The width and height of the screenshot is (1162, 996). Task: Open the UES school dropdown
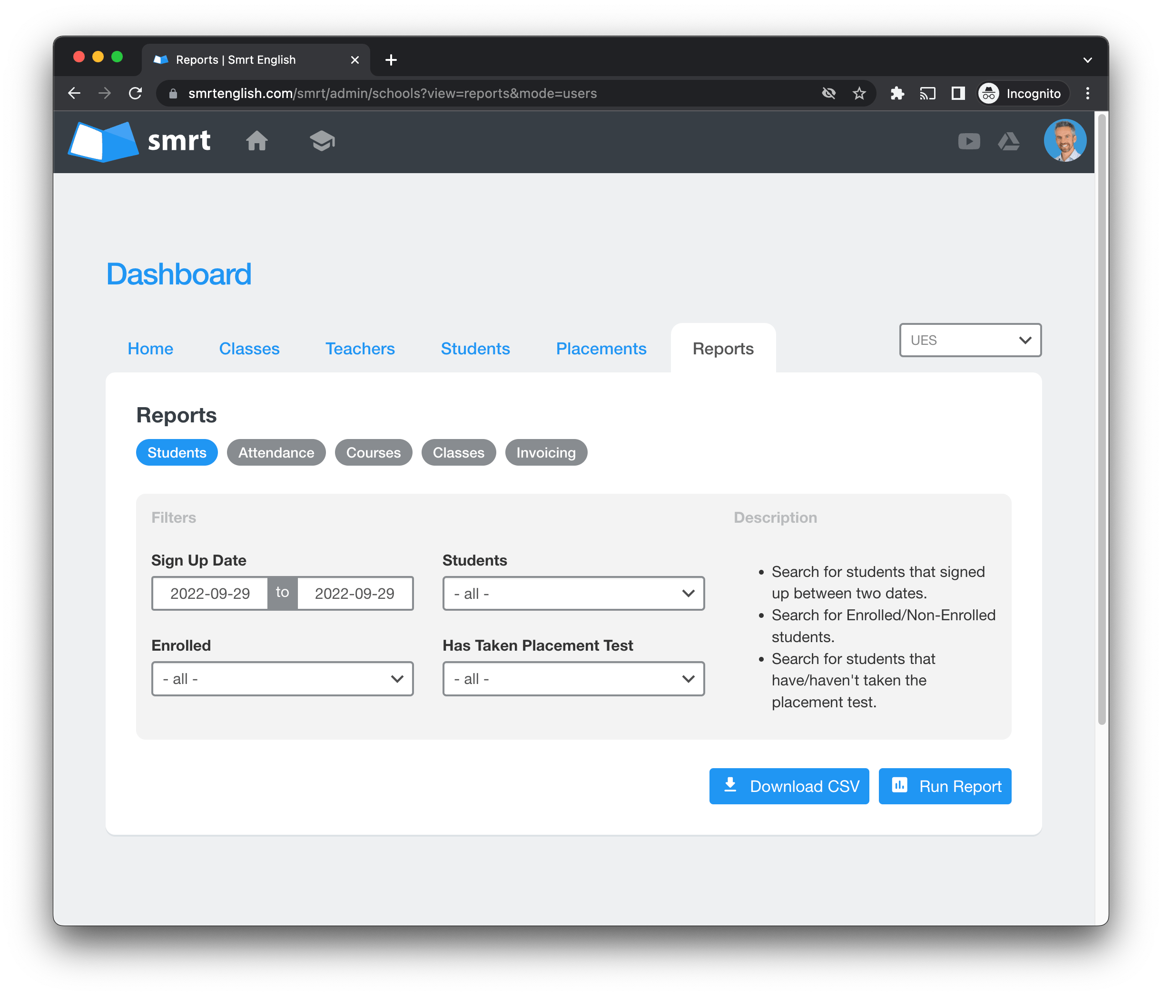coord(970,340)
